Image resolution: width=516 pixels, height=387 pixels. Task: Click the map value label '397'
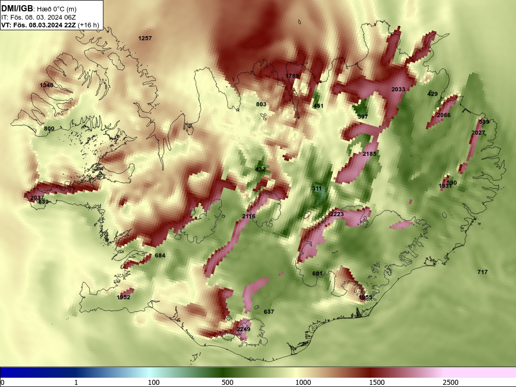point(363,117)
